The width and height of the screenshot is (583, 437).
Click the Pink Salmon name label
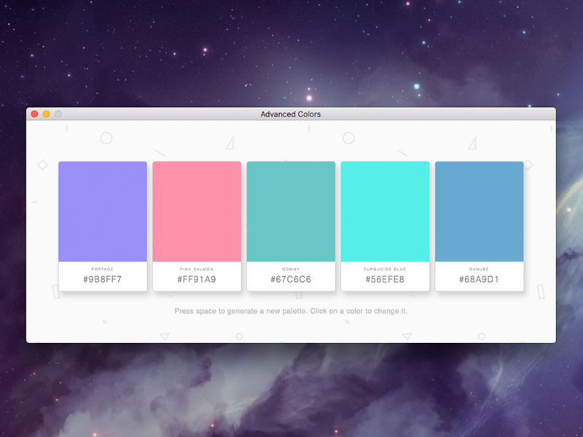point(197,267)
